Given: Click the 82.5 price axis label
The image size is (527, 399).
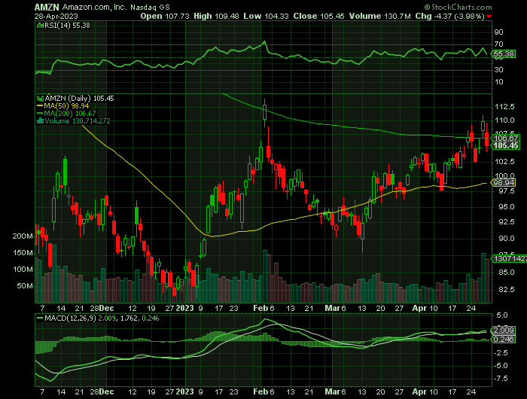Looking at the screenshot, I should pos(507,289).
